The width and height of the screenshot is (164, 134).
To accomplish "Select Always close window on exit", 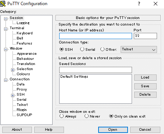I will (61, 116).
